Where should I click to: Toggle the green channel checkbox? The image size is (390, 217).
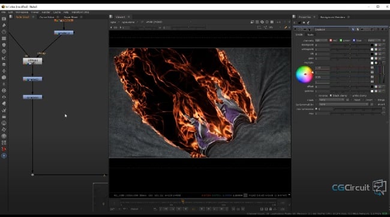tap(341, 40)
